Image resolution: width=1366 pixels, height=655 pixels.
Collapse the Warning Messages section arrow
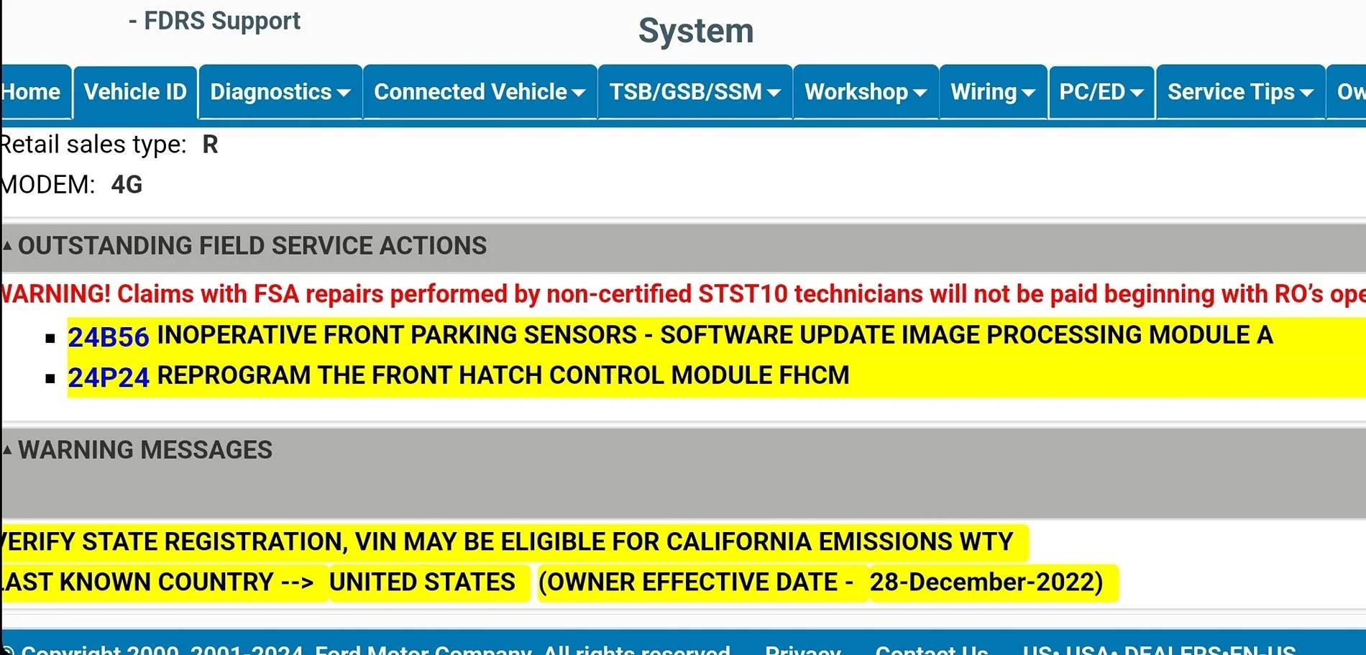click(x=7, y=450)
